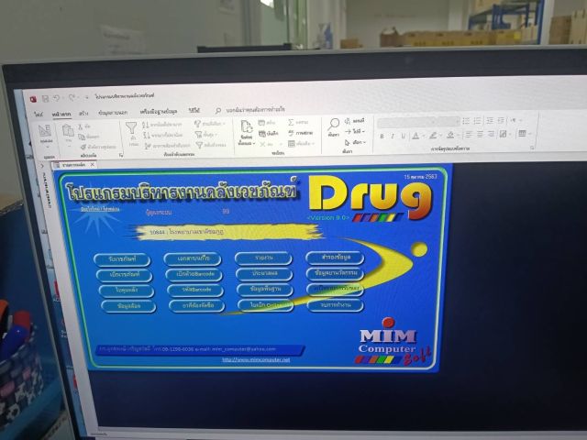
Task: Click the Paste clipboard icon
Action: pyautogui.click(x=68, y=131)
